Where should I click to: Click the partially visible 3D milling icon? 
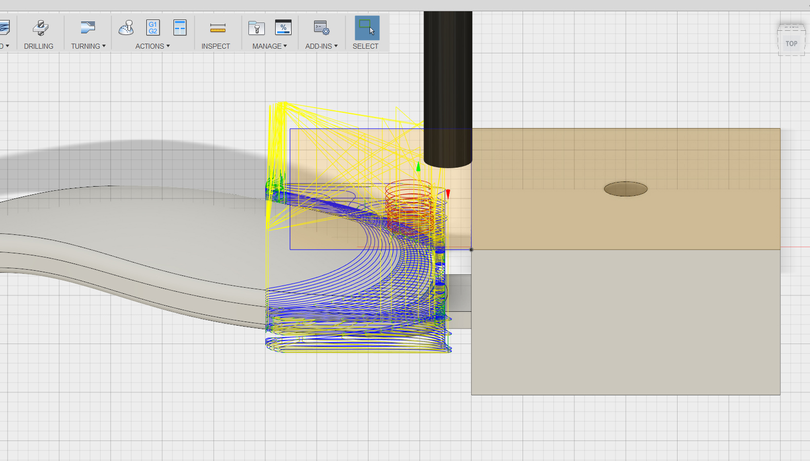click(5, 28)
